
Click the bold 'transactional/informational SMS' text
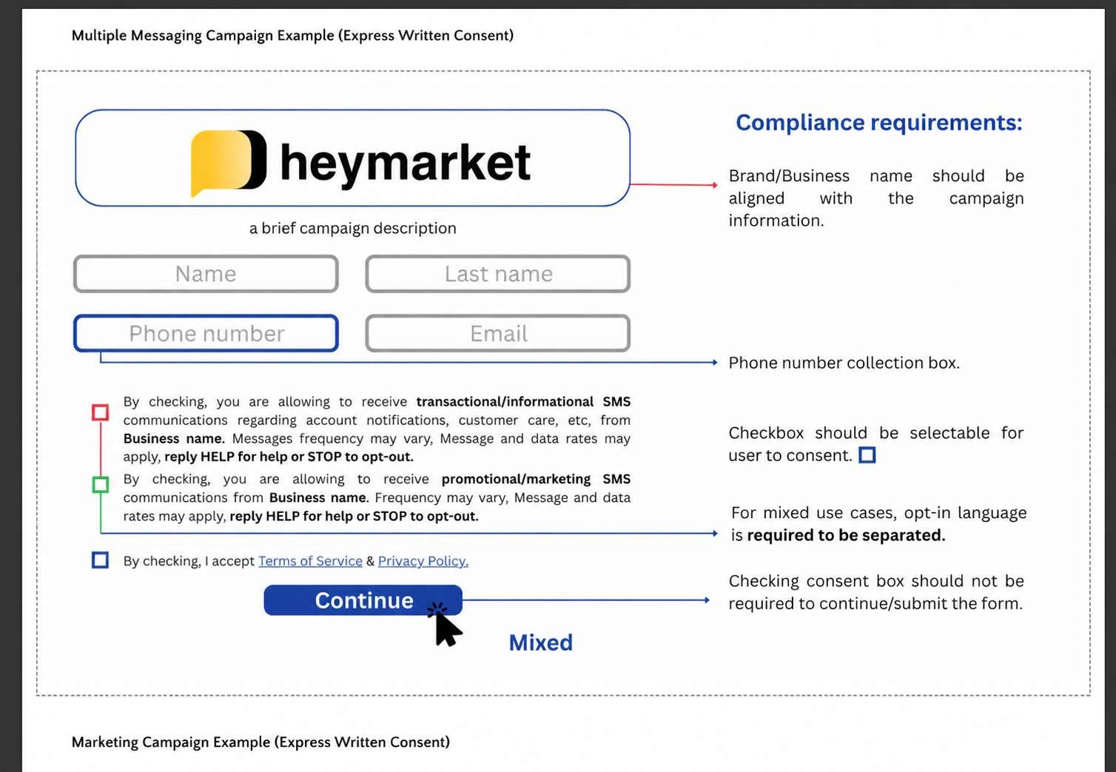pos(523,401)
